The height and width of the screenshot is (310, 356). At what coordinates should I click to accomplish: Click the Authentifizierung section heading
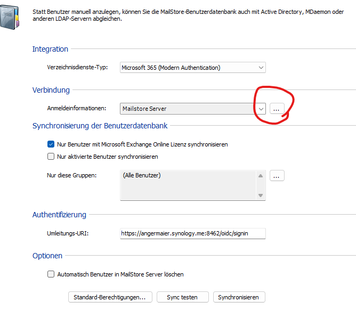59,215
